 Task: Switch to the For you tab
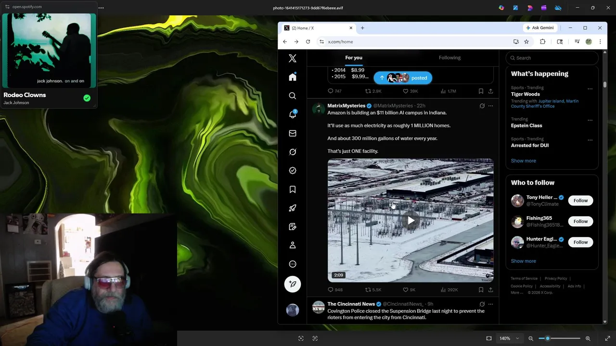[x=354, y=58]
